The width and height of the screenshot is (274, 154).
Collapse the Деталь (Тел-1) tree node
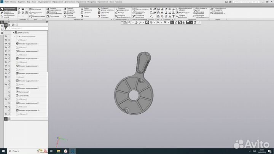tap(14, 33)
